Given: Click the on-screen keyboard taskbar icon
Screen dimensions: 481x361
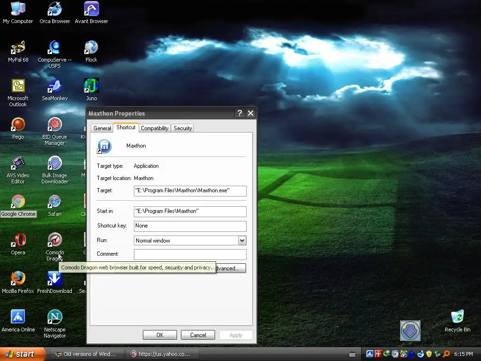Looking at the screenshot, I should click(x=352, y=354).
